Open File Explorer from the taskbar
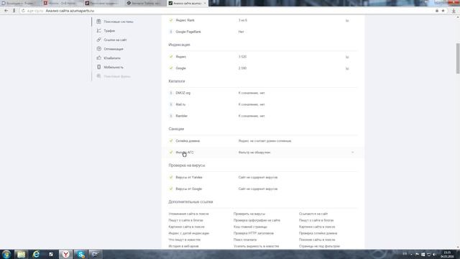 pos(21,254)
